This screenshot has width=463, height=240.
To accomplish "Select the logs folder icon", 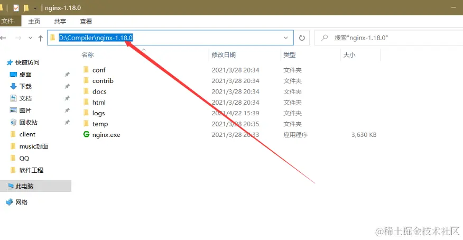I will (x=86, y=113).
